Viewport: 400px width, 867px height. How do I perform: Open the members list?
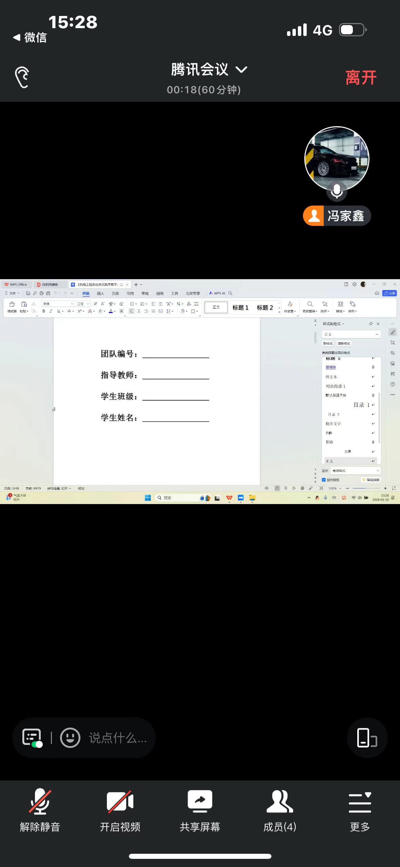(x=280, y=810)
